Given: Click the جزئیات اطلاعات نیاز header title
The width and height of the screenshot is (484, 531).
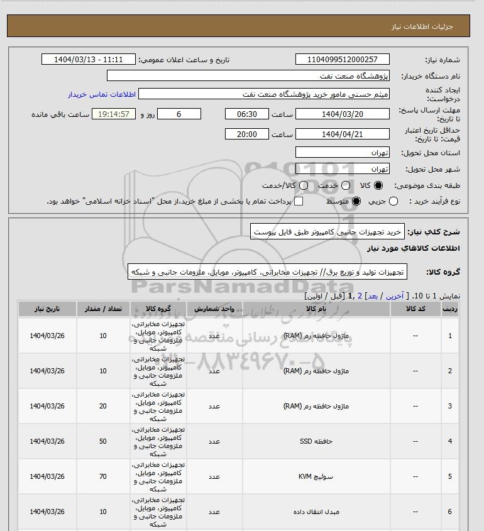Looking at the screenshot, I should pos(422,26).
